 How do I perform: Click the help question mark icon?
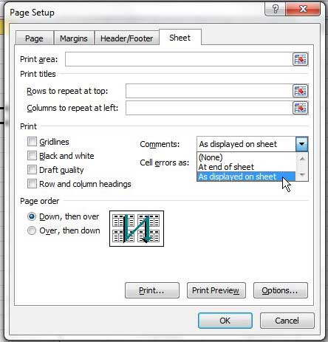pos(276,10)
